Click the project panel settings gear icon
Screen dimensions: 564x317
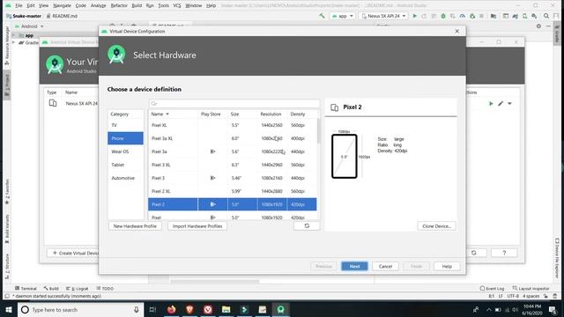point(538,26)
